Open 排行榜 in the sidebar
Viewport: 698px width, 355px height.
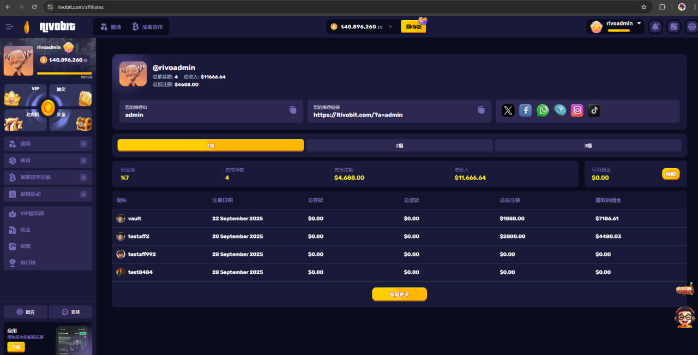pos(28,262)
